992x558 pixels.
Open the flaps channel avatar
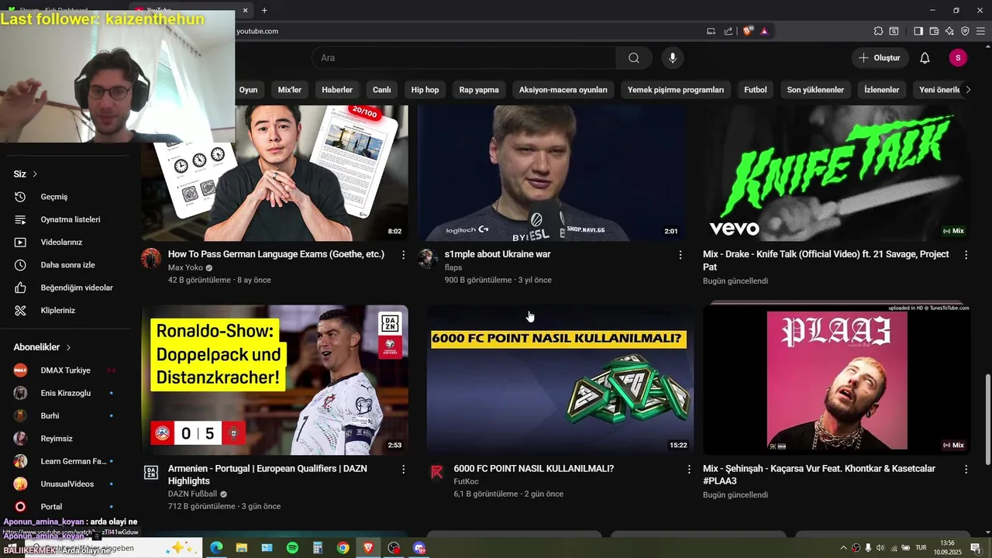[x=428, y=259]
